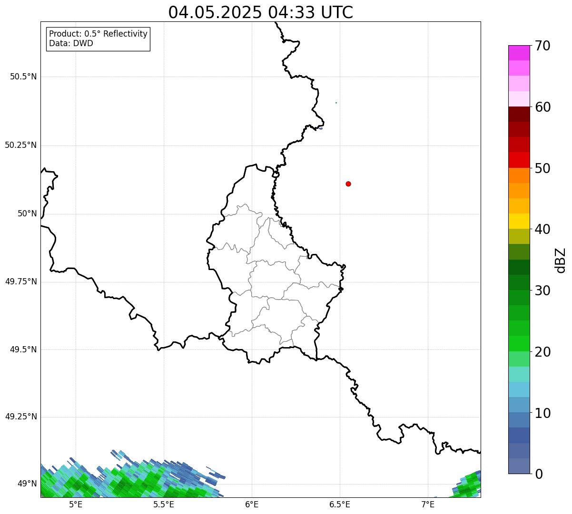The width and height of the screenshot is (572, 514).
Task: Click the 70 tick on colorbar
Action: [542, 46]
